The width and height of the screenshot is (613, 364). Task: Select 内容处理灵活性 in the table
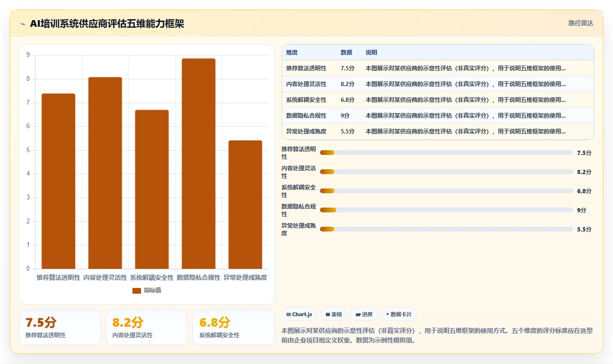click(x=306, y=84)
